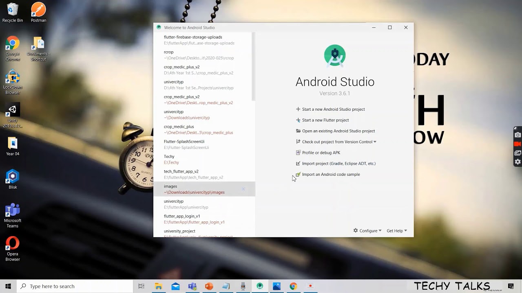Select the Year 04 desktop icon
This screenshot has width=522, height=293.
point(13,146)
